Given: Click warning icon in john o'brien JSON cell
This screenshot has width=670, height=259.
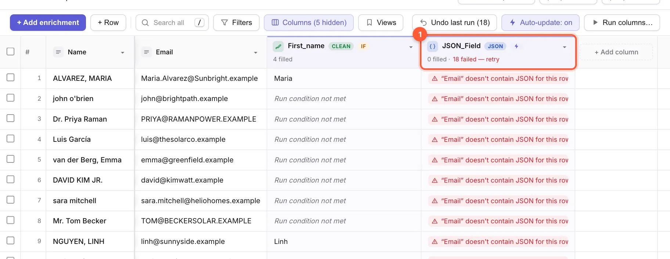Looking at the screenshot, I should [x=435, y=99].
